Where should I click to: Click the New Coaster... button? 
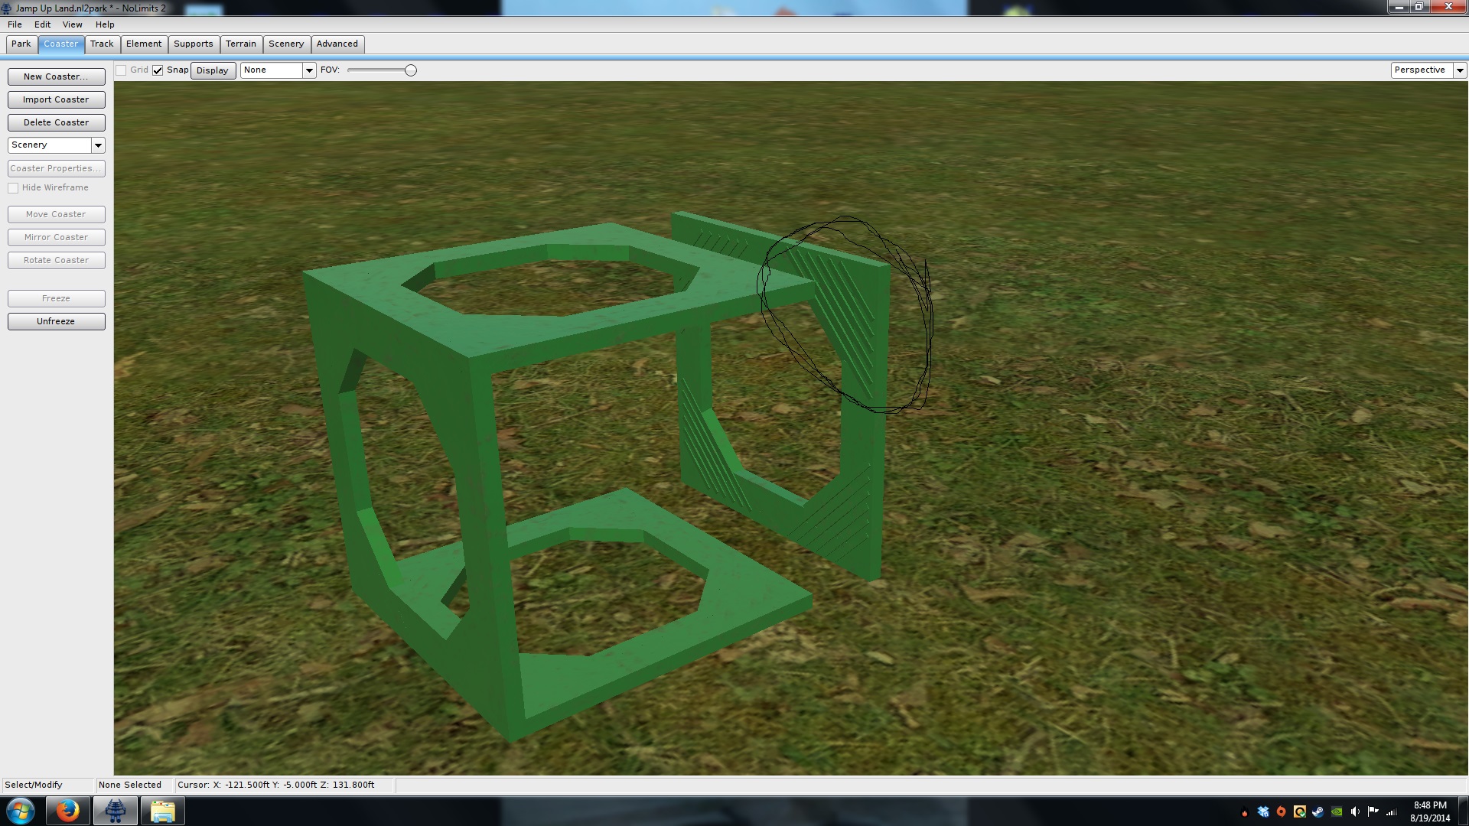pos(56,76)
